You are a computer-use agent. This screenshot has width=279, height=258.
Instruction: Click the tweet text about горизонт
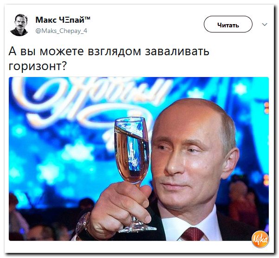[109, 58]
